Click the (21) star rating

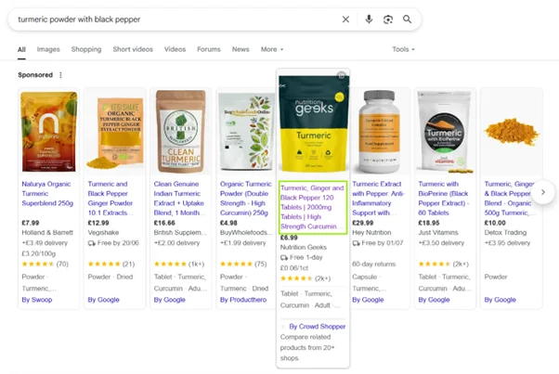point(111,264)
